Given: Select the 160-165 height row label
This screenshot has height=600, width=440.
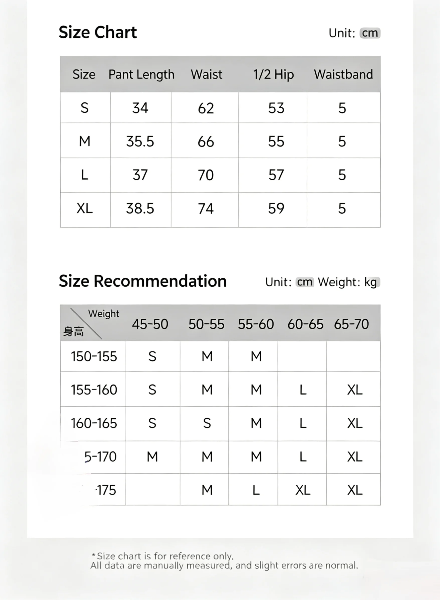Looking at the screenshot, I should tap(94, 423).
